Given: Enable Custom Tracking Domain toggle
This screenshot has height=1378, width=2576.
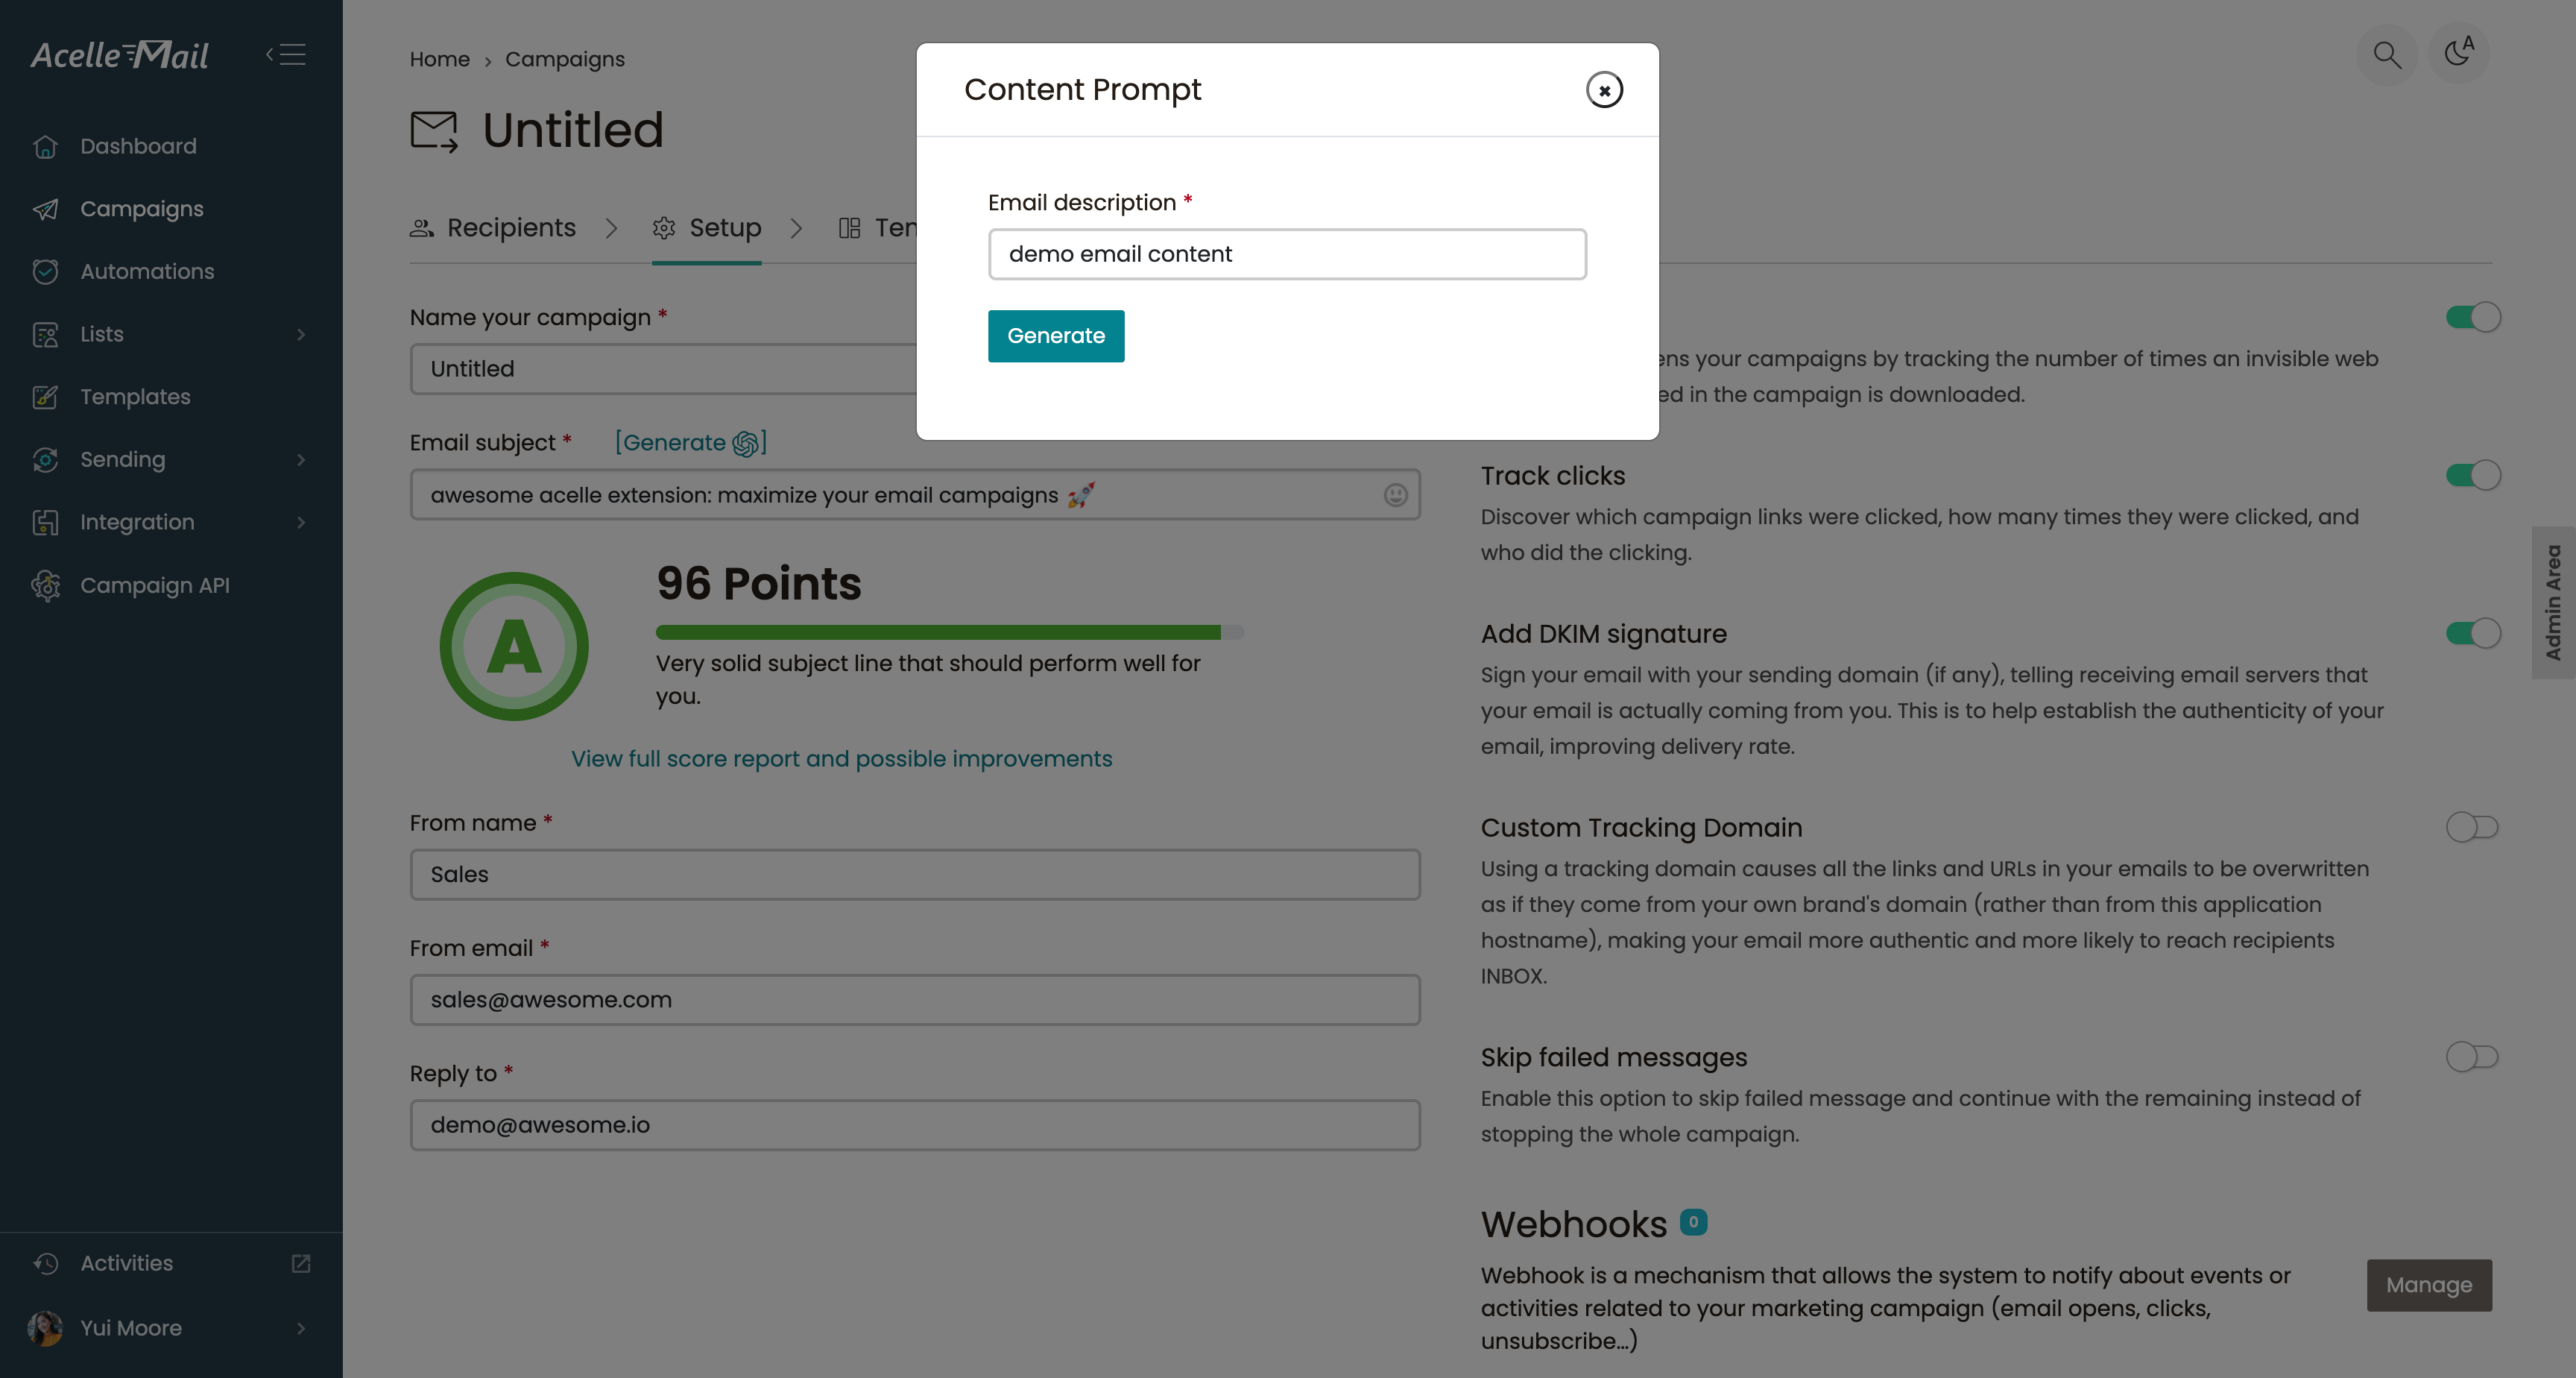Looking at the screenshot, I should 2472,828.
